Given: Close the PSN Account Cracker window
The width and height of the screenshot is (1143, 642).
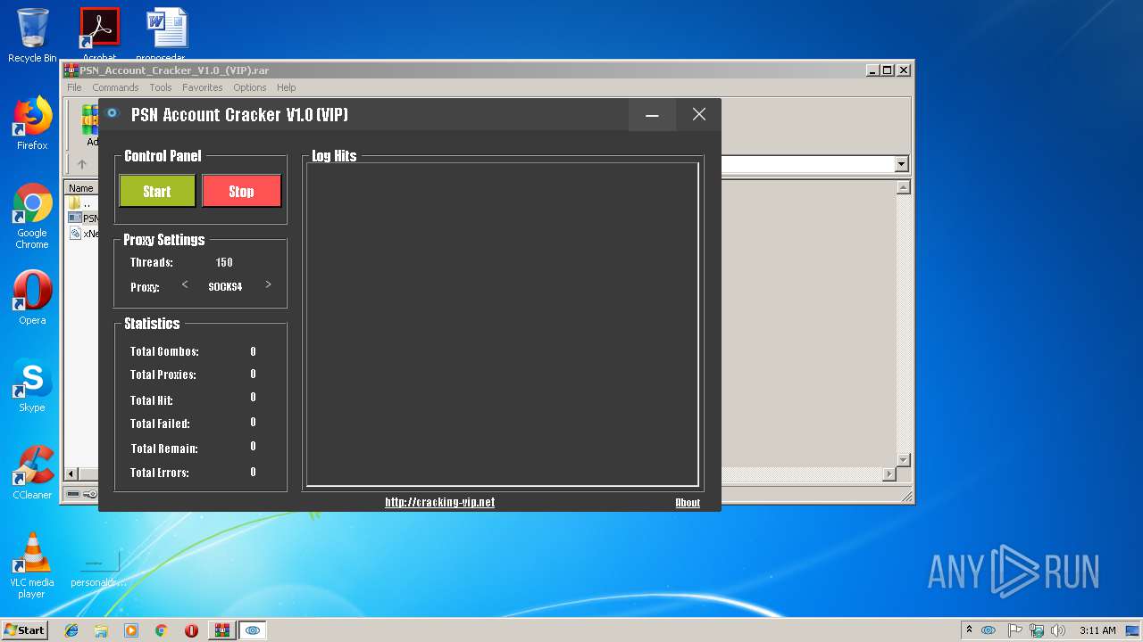Looking at the screenshot, I should (699, 114).
